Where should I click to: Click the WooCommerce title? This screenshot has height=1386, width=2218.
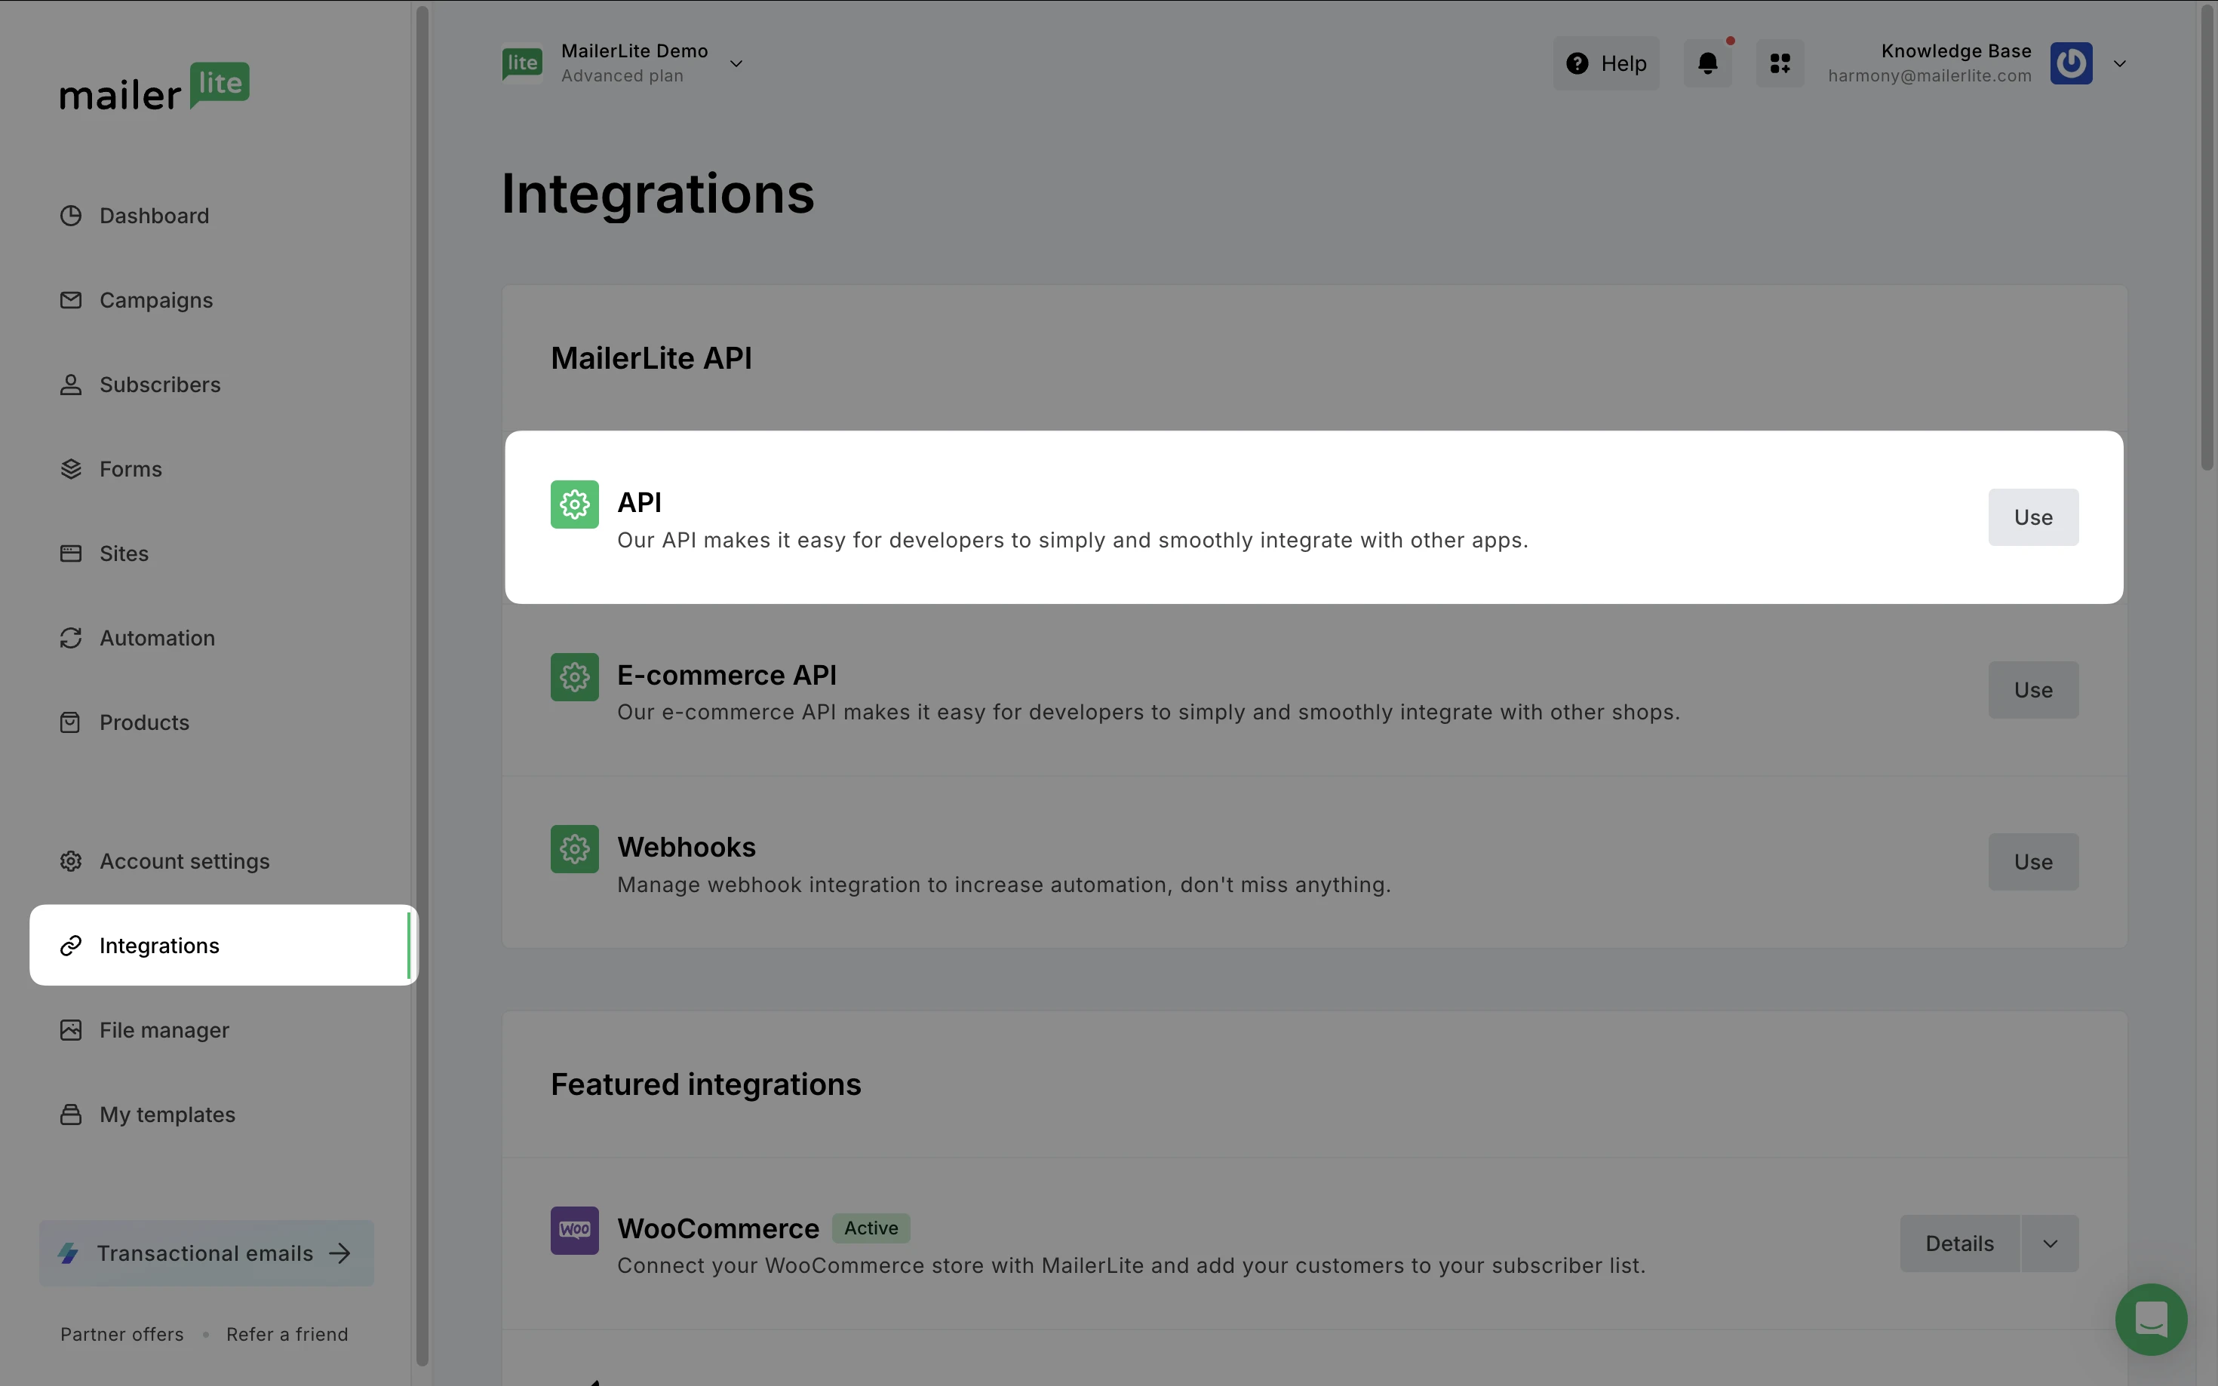pos(718,1228)
